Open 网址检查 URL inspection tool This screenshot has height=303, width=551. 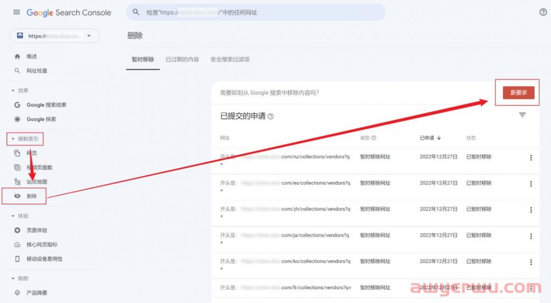pyautogui.click(x=37, y=71)
